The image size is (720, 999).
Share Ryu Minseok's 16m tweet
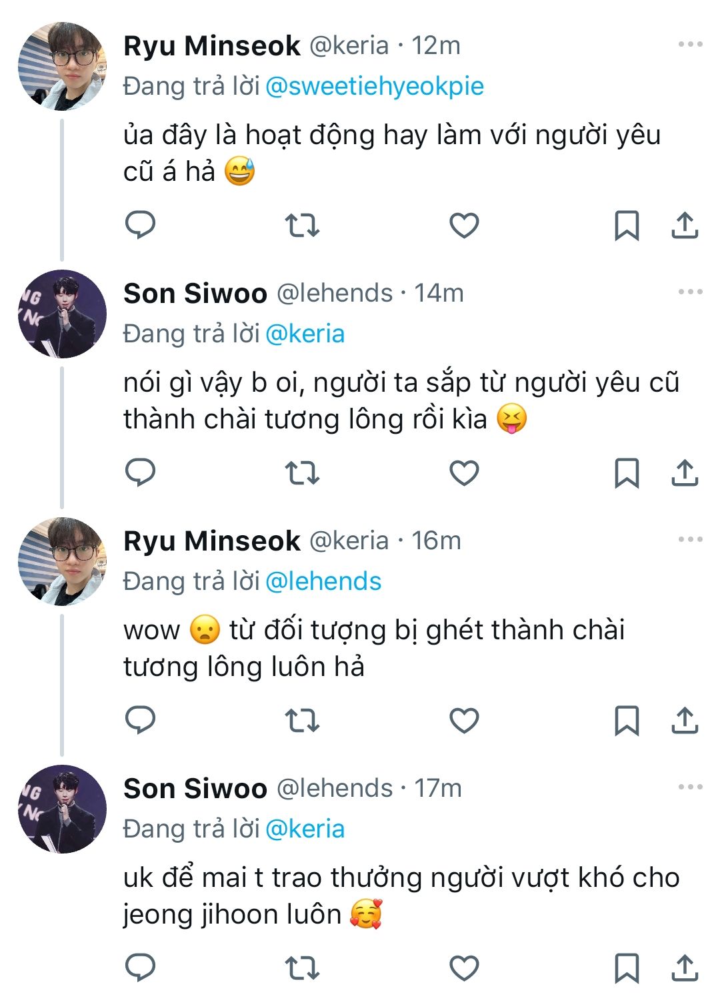[685, 721]
